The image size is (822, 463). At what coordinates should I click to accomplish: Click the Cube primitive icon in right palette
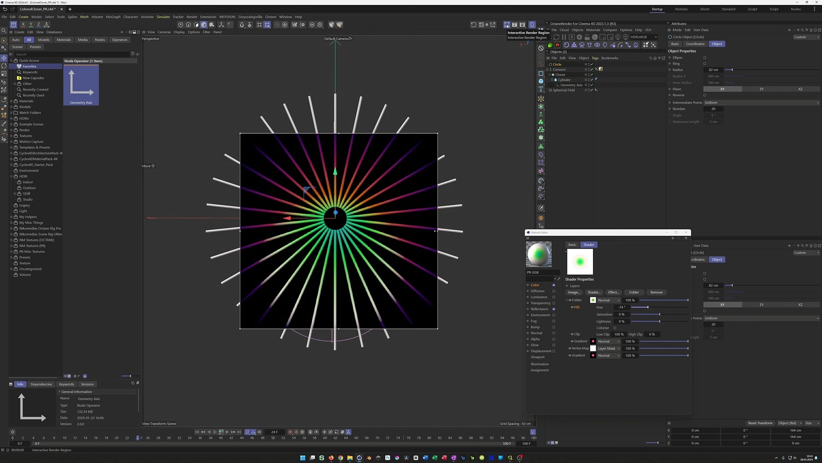[541, 81]
